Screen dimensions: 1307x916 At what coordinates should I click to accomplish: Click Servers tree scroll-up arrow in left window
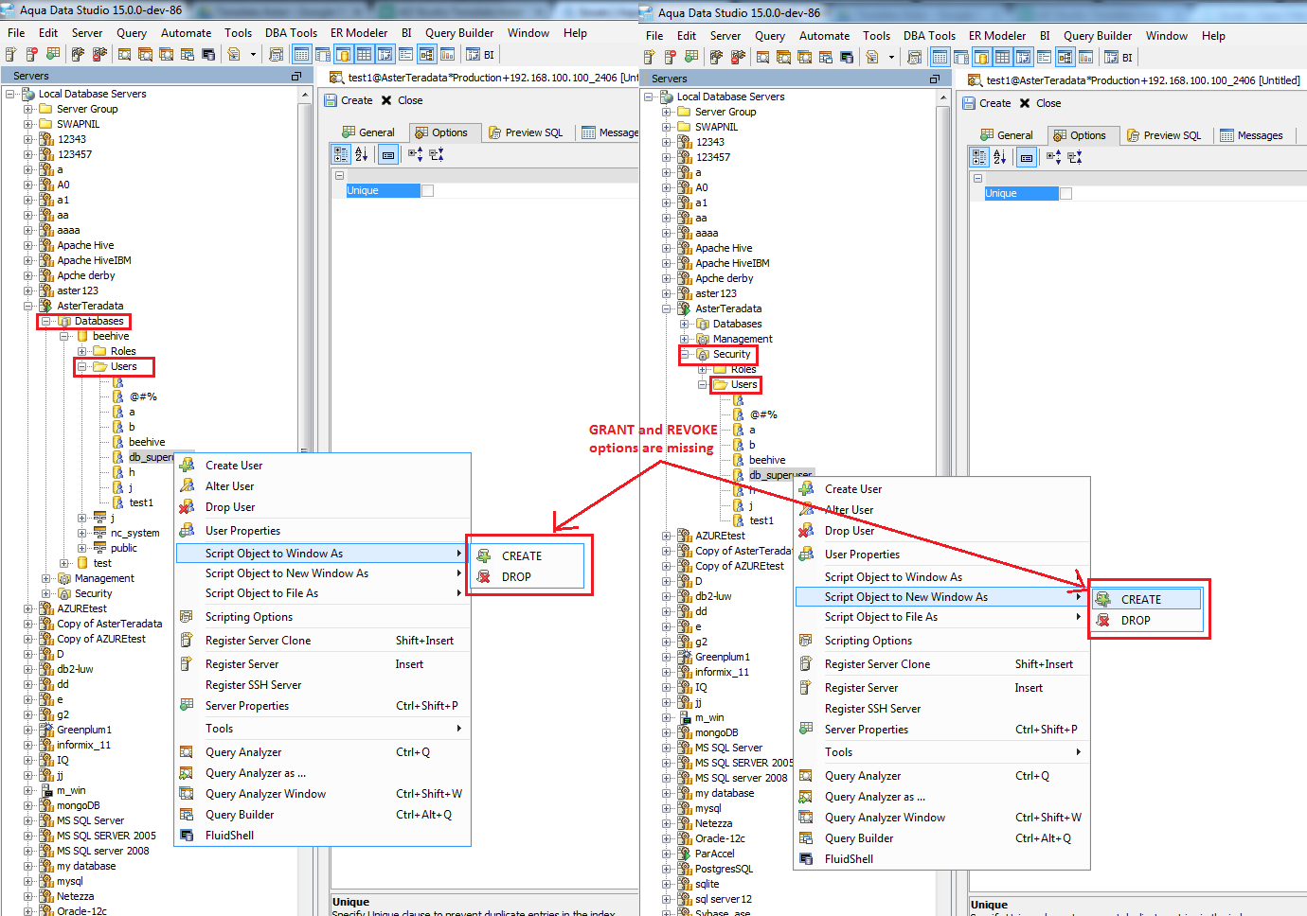click(x=305, y=96)
